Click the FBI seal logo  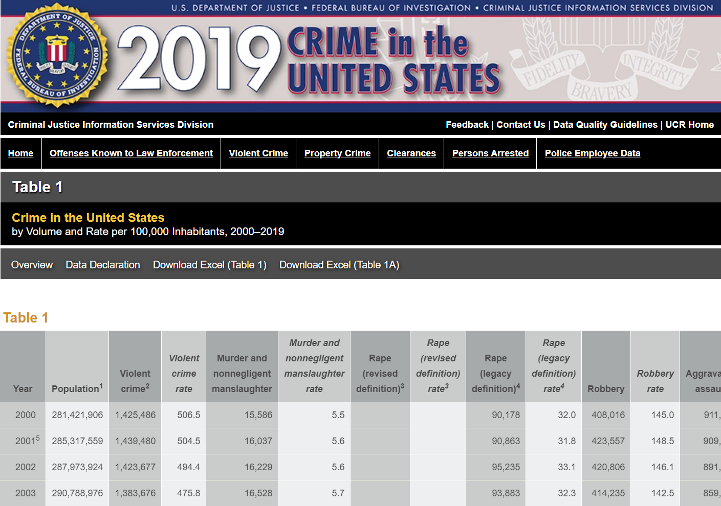[x=57, y=56]
